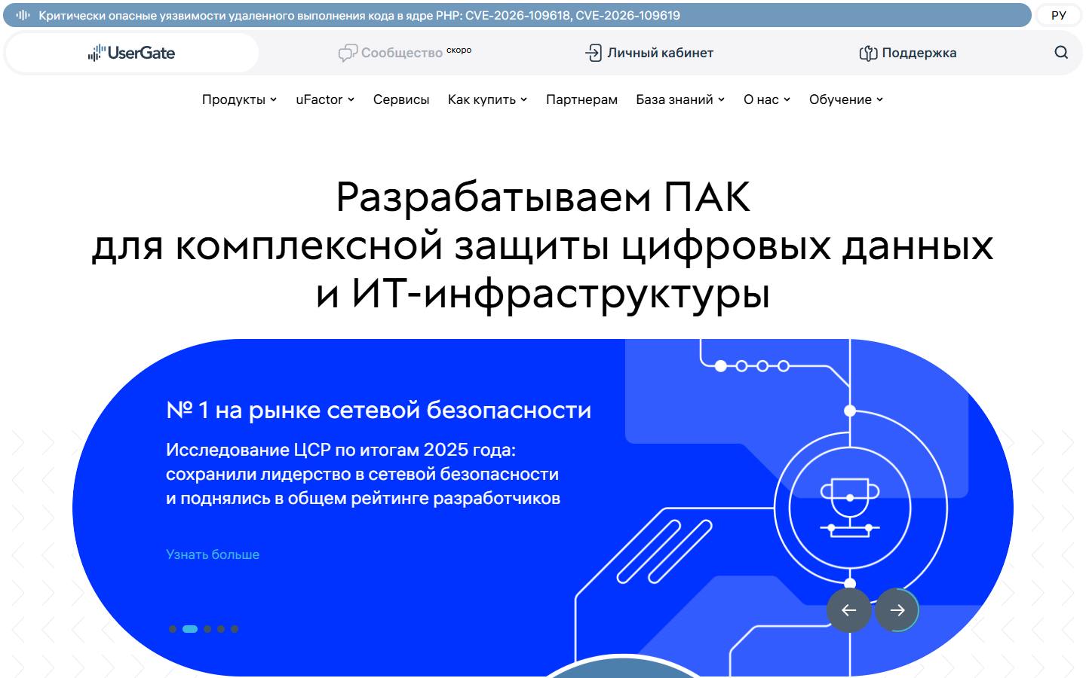Select the Партнерам menu item
This screenshot has height=678, width=1086.
[x=581, y=99]
